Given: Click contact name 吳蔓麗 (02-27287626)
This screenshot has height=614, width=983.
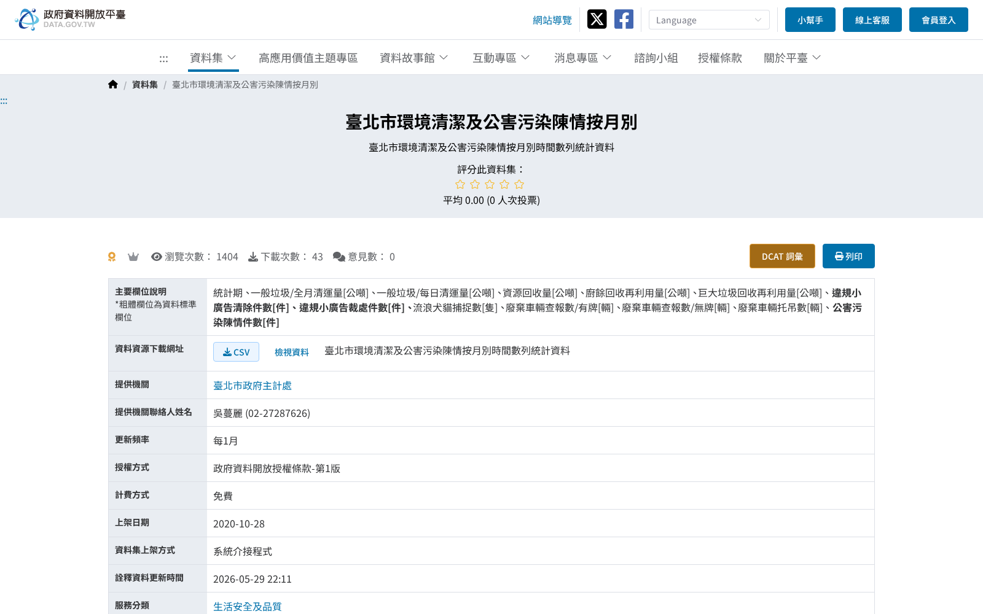Looking at the screenshot, I should click(x=262, y=413).
